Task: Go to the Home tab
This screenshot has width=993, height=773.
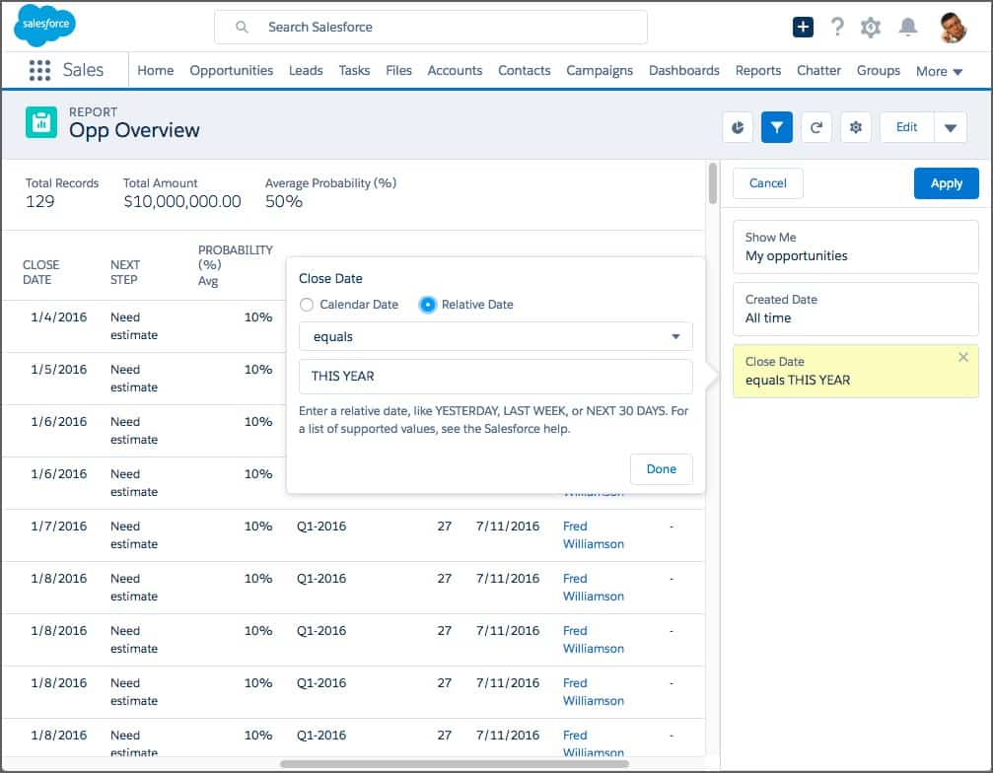Action: pyautogui.click(x=155, y=70)
